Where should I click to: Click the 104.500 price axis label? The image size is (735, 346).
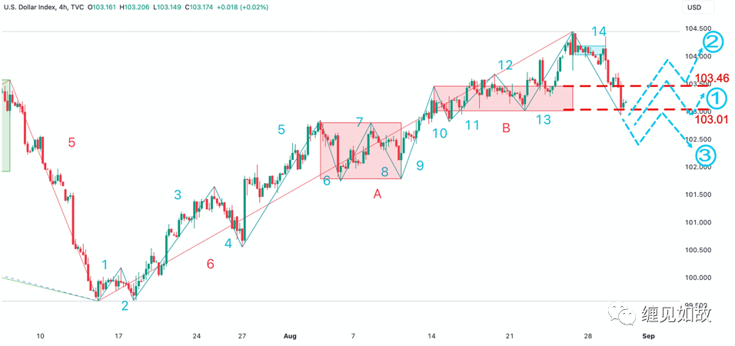(x=698, y=29)
